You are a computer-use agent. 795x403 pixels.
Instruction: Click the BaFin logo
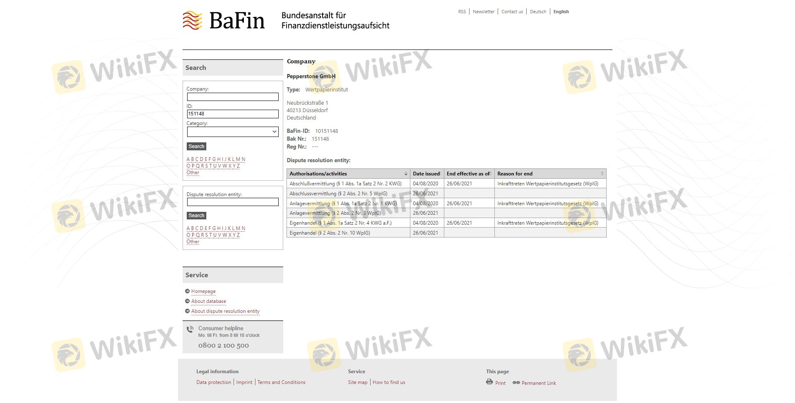[x=224, y=20]
